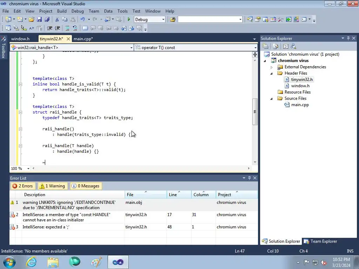The image size is (359, 269).
Task: Sort Error List by File column
Action: click(x=145, y=194)
